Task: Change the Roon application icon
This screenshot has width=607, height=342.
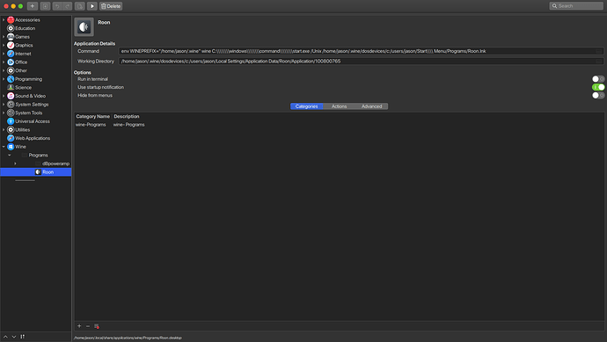Action: coord(84,27)
